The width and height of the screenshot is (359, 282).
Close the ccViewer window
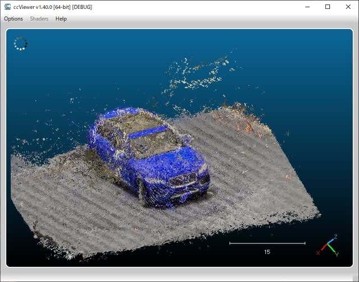(348, 7)
